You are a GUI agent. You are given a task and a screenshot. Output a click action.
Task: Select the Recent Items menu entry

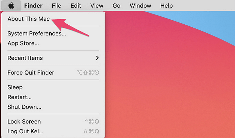[25, 58]
